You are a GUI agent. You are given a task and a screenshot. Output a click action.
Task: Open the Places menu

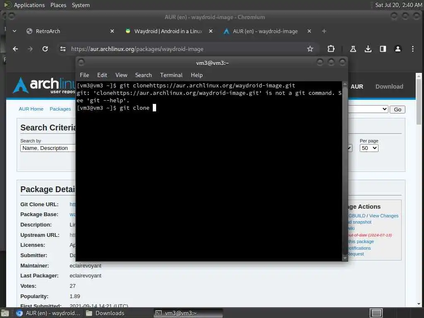pos(58,5)
